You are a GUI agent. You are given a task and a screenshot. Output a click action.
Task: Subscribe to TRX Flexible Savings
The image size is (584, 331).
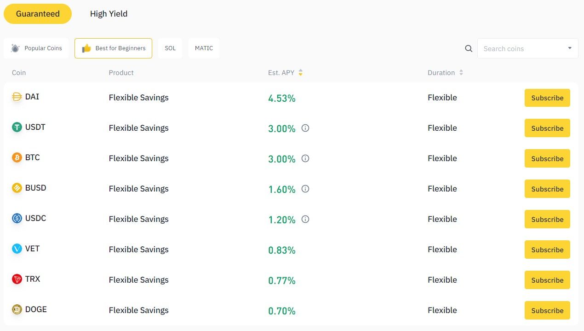pyautogui.click(x=547, y=280)
